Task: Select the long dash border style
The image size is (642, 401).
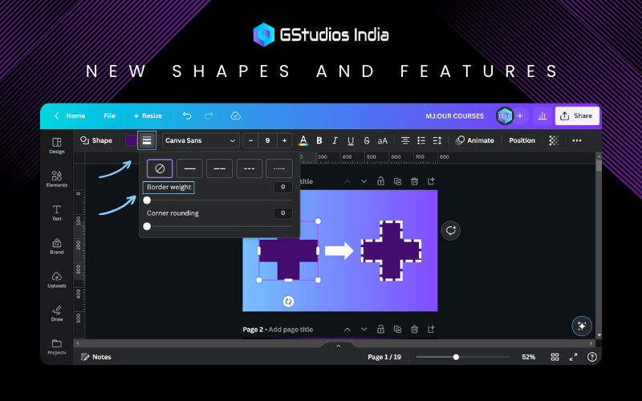Action: 219,168
